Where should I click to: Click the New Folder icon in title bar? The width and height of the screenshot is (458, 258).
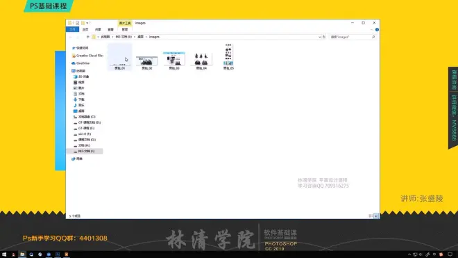(83, 23)
